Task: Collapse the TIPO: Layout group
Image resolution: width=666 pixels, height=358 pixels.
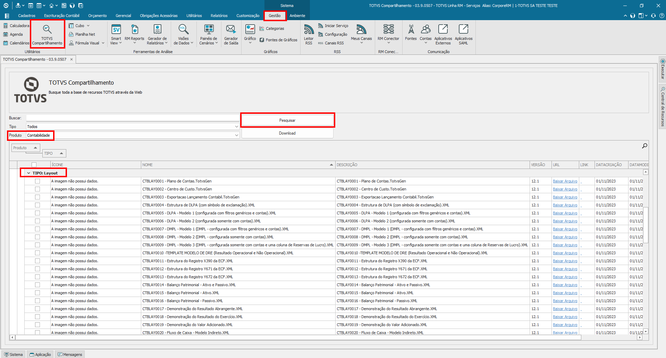Action: click(x=29, y=173)
